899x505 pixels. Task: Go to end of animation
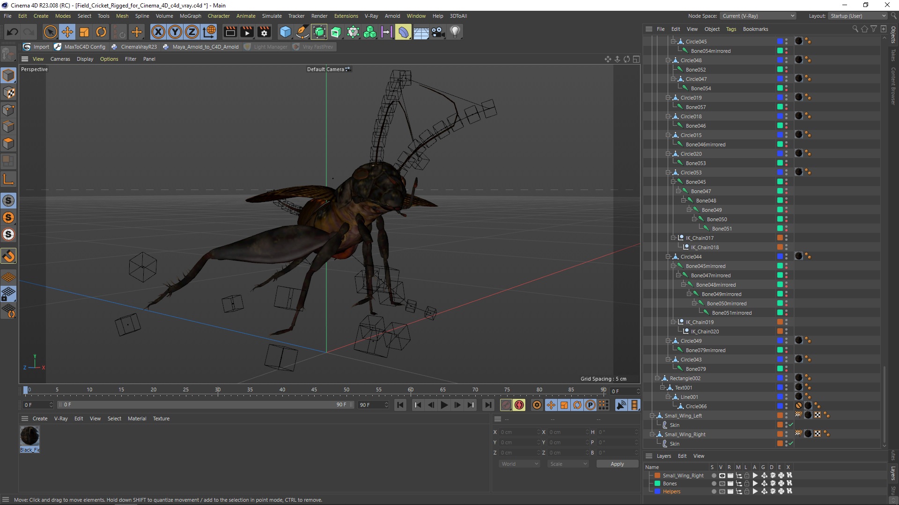(x=488, y=405)
